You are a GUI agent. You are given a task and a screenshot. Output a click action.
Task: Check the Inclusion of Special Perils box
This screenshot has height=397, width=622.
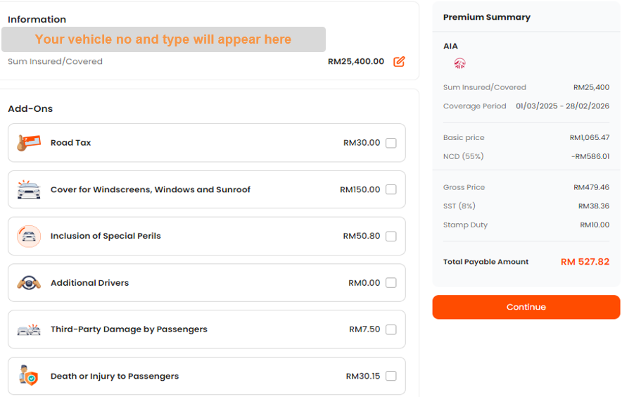pyautogui.click(x=391, y=237)
